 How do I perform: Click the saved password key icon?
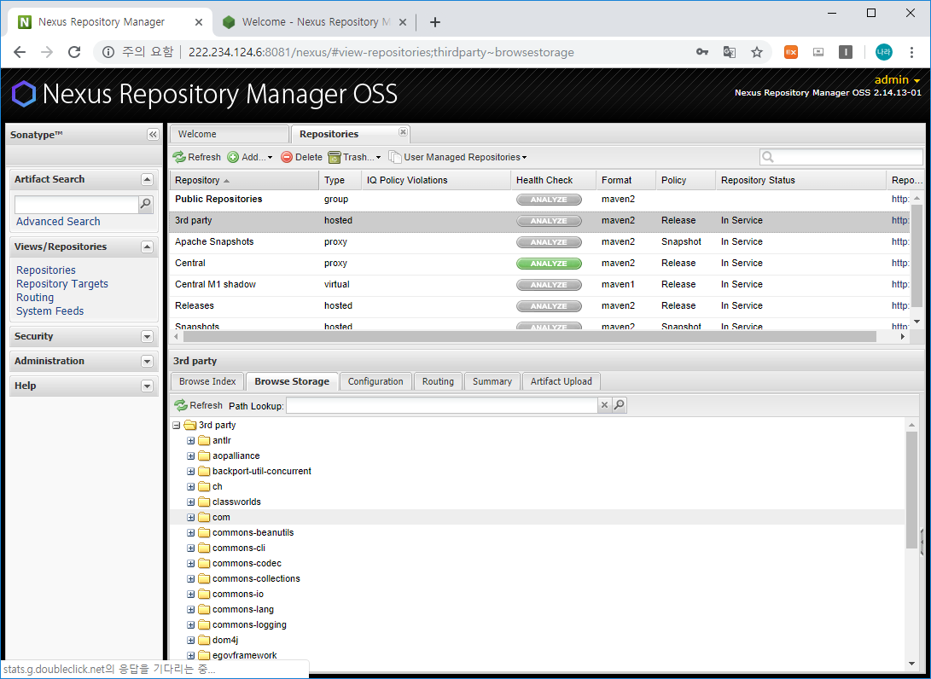coord(702,52)
